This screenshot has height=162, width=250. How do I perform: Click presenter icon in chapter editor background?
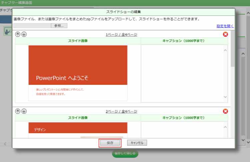pyautogui.click(x=8, y=31)
